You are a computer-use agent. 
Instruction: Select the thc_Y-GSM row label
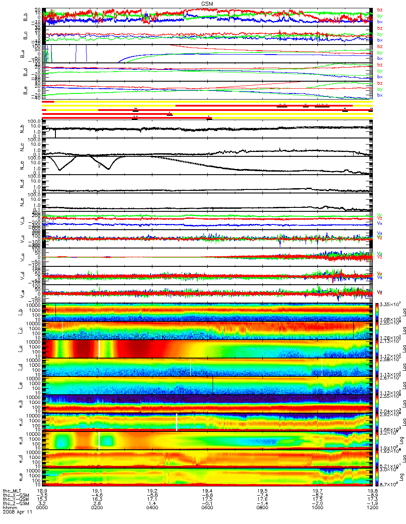[x=15, y=500]
